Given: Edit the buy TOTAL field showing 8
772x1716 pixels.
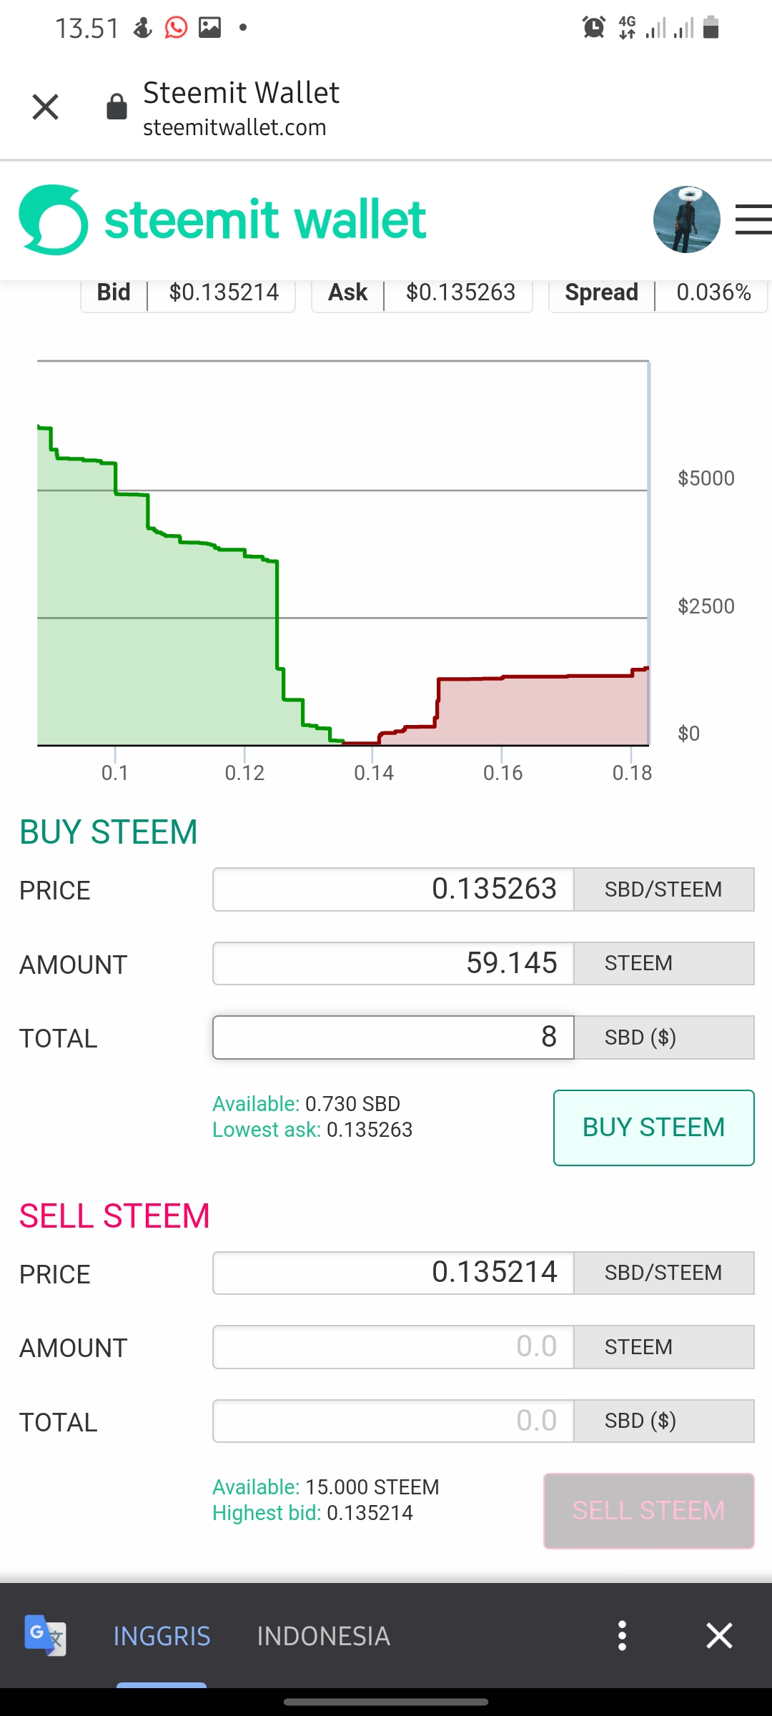Looking at the screenshot, I should tap(393, 1037).
